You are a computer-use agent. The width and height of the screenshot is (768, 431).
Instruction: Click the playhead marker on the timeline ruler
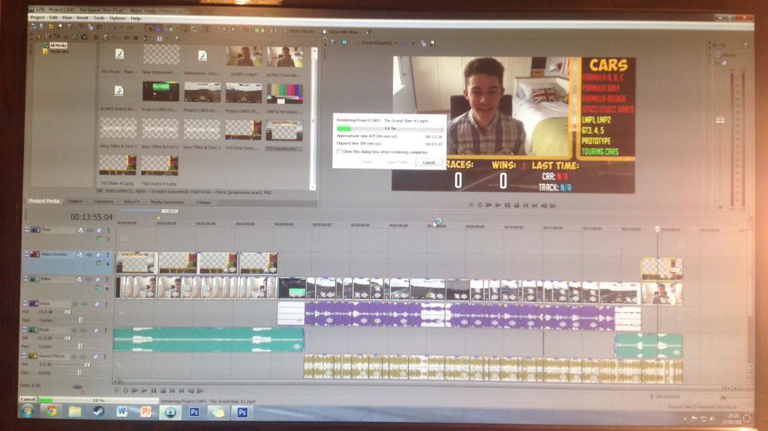coord(657,229)
